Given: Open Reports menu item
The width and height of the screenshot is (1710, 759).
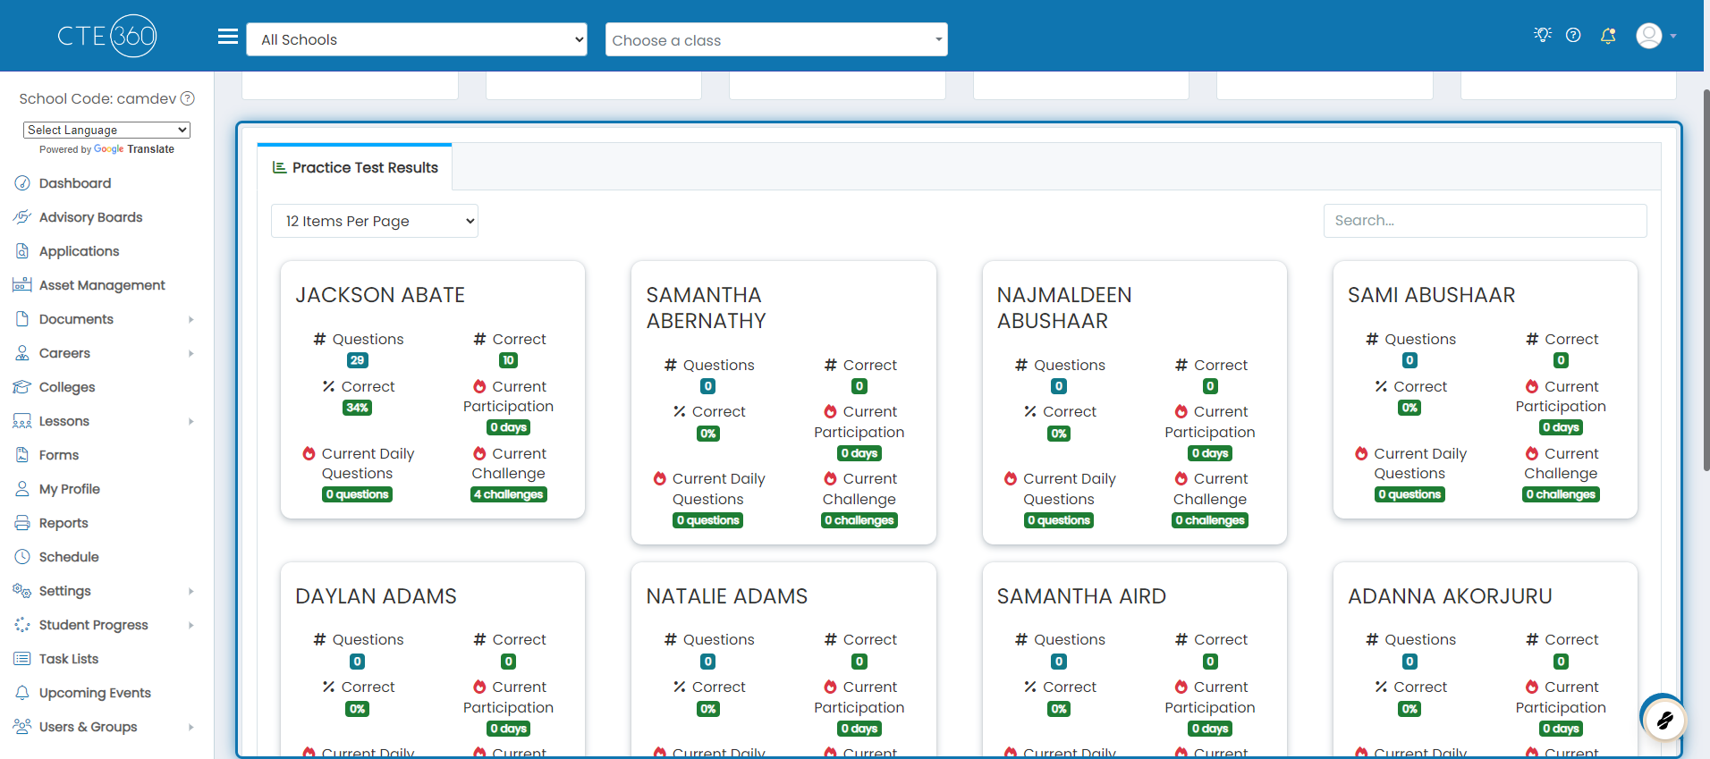Looking at the screenshot, I should click(x=63, y=523).
